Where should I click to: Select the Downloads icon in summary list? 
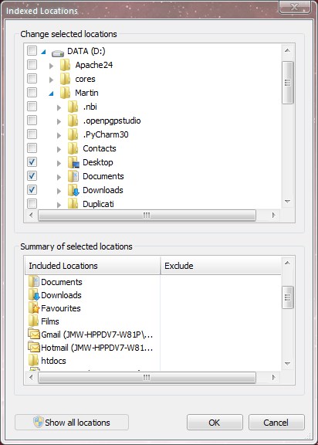(34, 295)
